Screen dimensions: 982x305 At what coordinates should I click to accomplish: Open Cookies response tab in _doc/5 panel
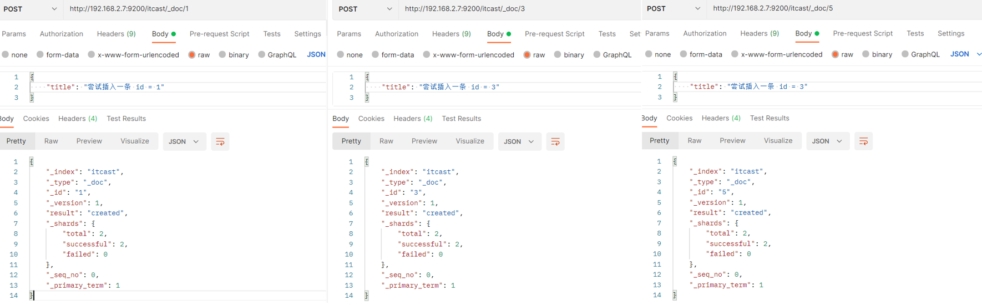(679, 118)
